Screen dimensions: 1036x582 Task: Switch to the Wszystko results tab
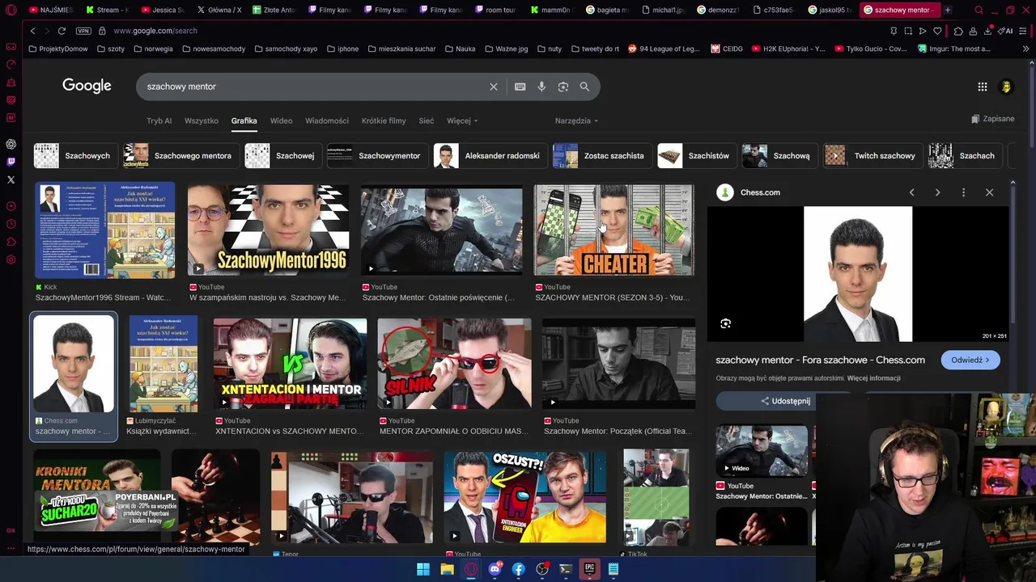[202, 120]
